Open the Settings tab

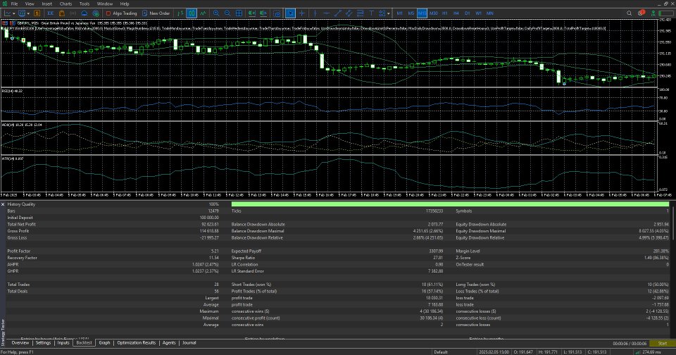[x=43, y=343]
